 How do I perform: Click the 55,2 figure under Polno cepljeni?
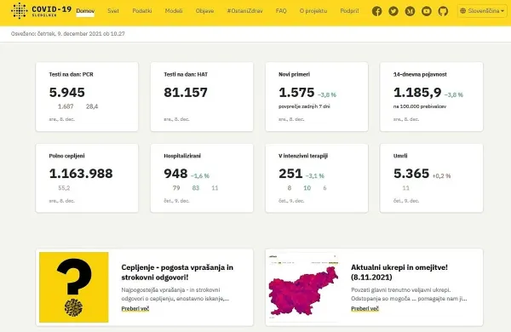click(x=64, y=188)
